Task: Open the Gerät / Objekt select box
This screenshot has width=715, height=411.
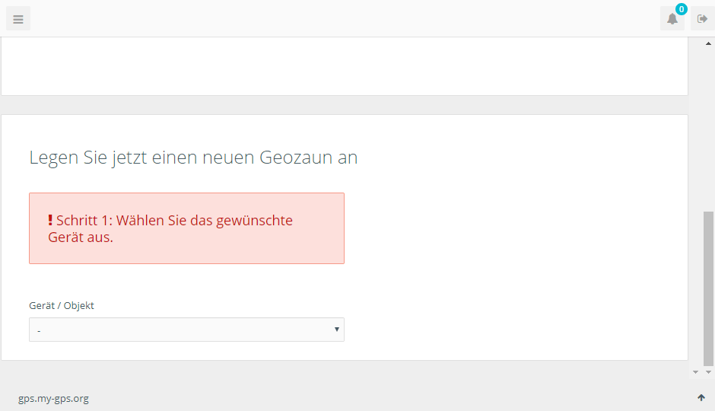Action: [x=186, y=330]
